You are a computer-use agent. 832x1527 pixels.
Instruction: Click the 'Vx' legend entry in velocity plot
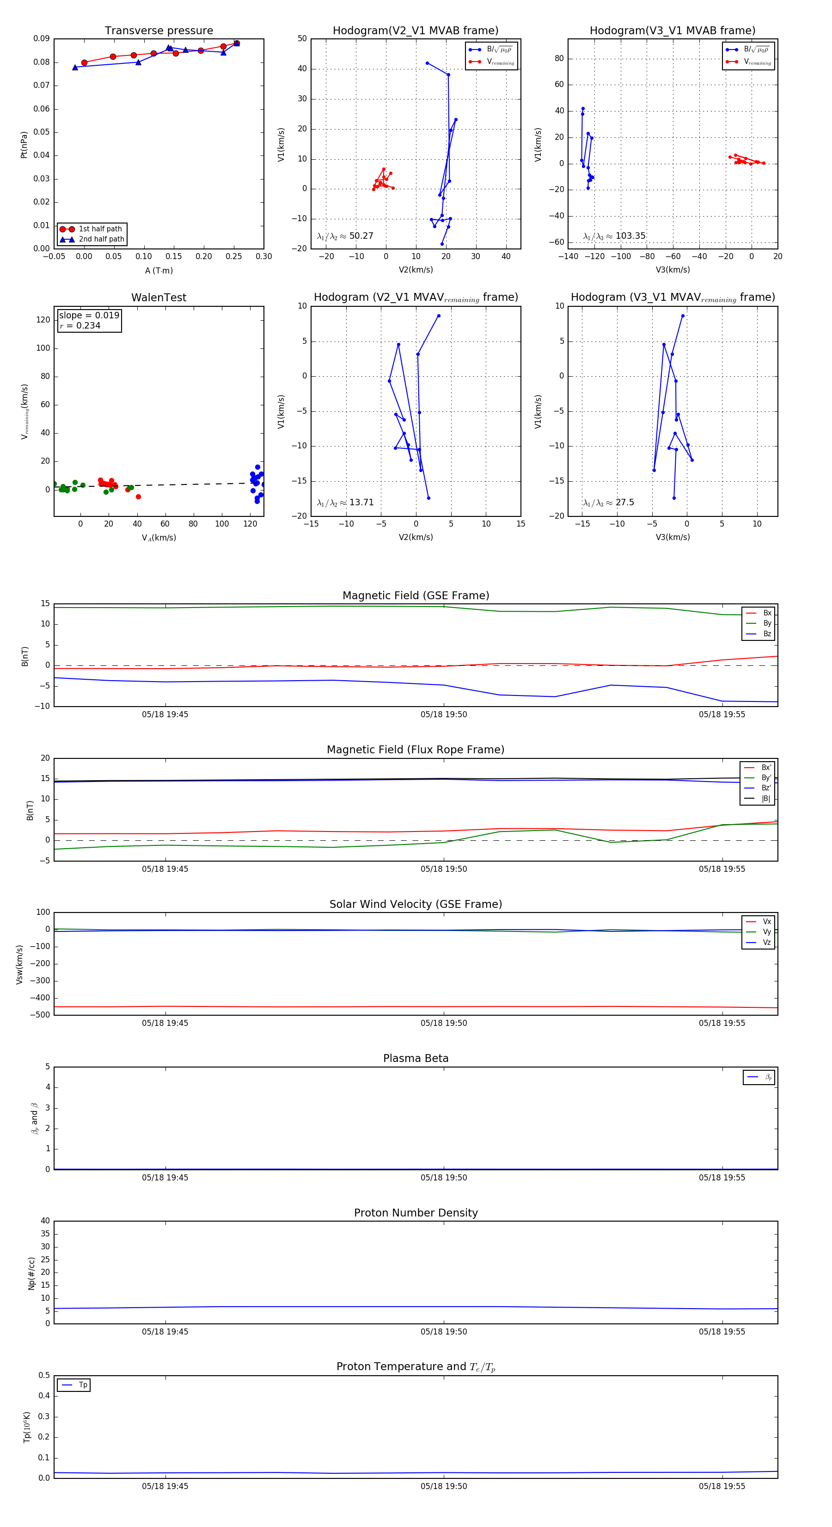(759, 922)
